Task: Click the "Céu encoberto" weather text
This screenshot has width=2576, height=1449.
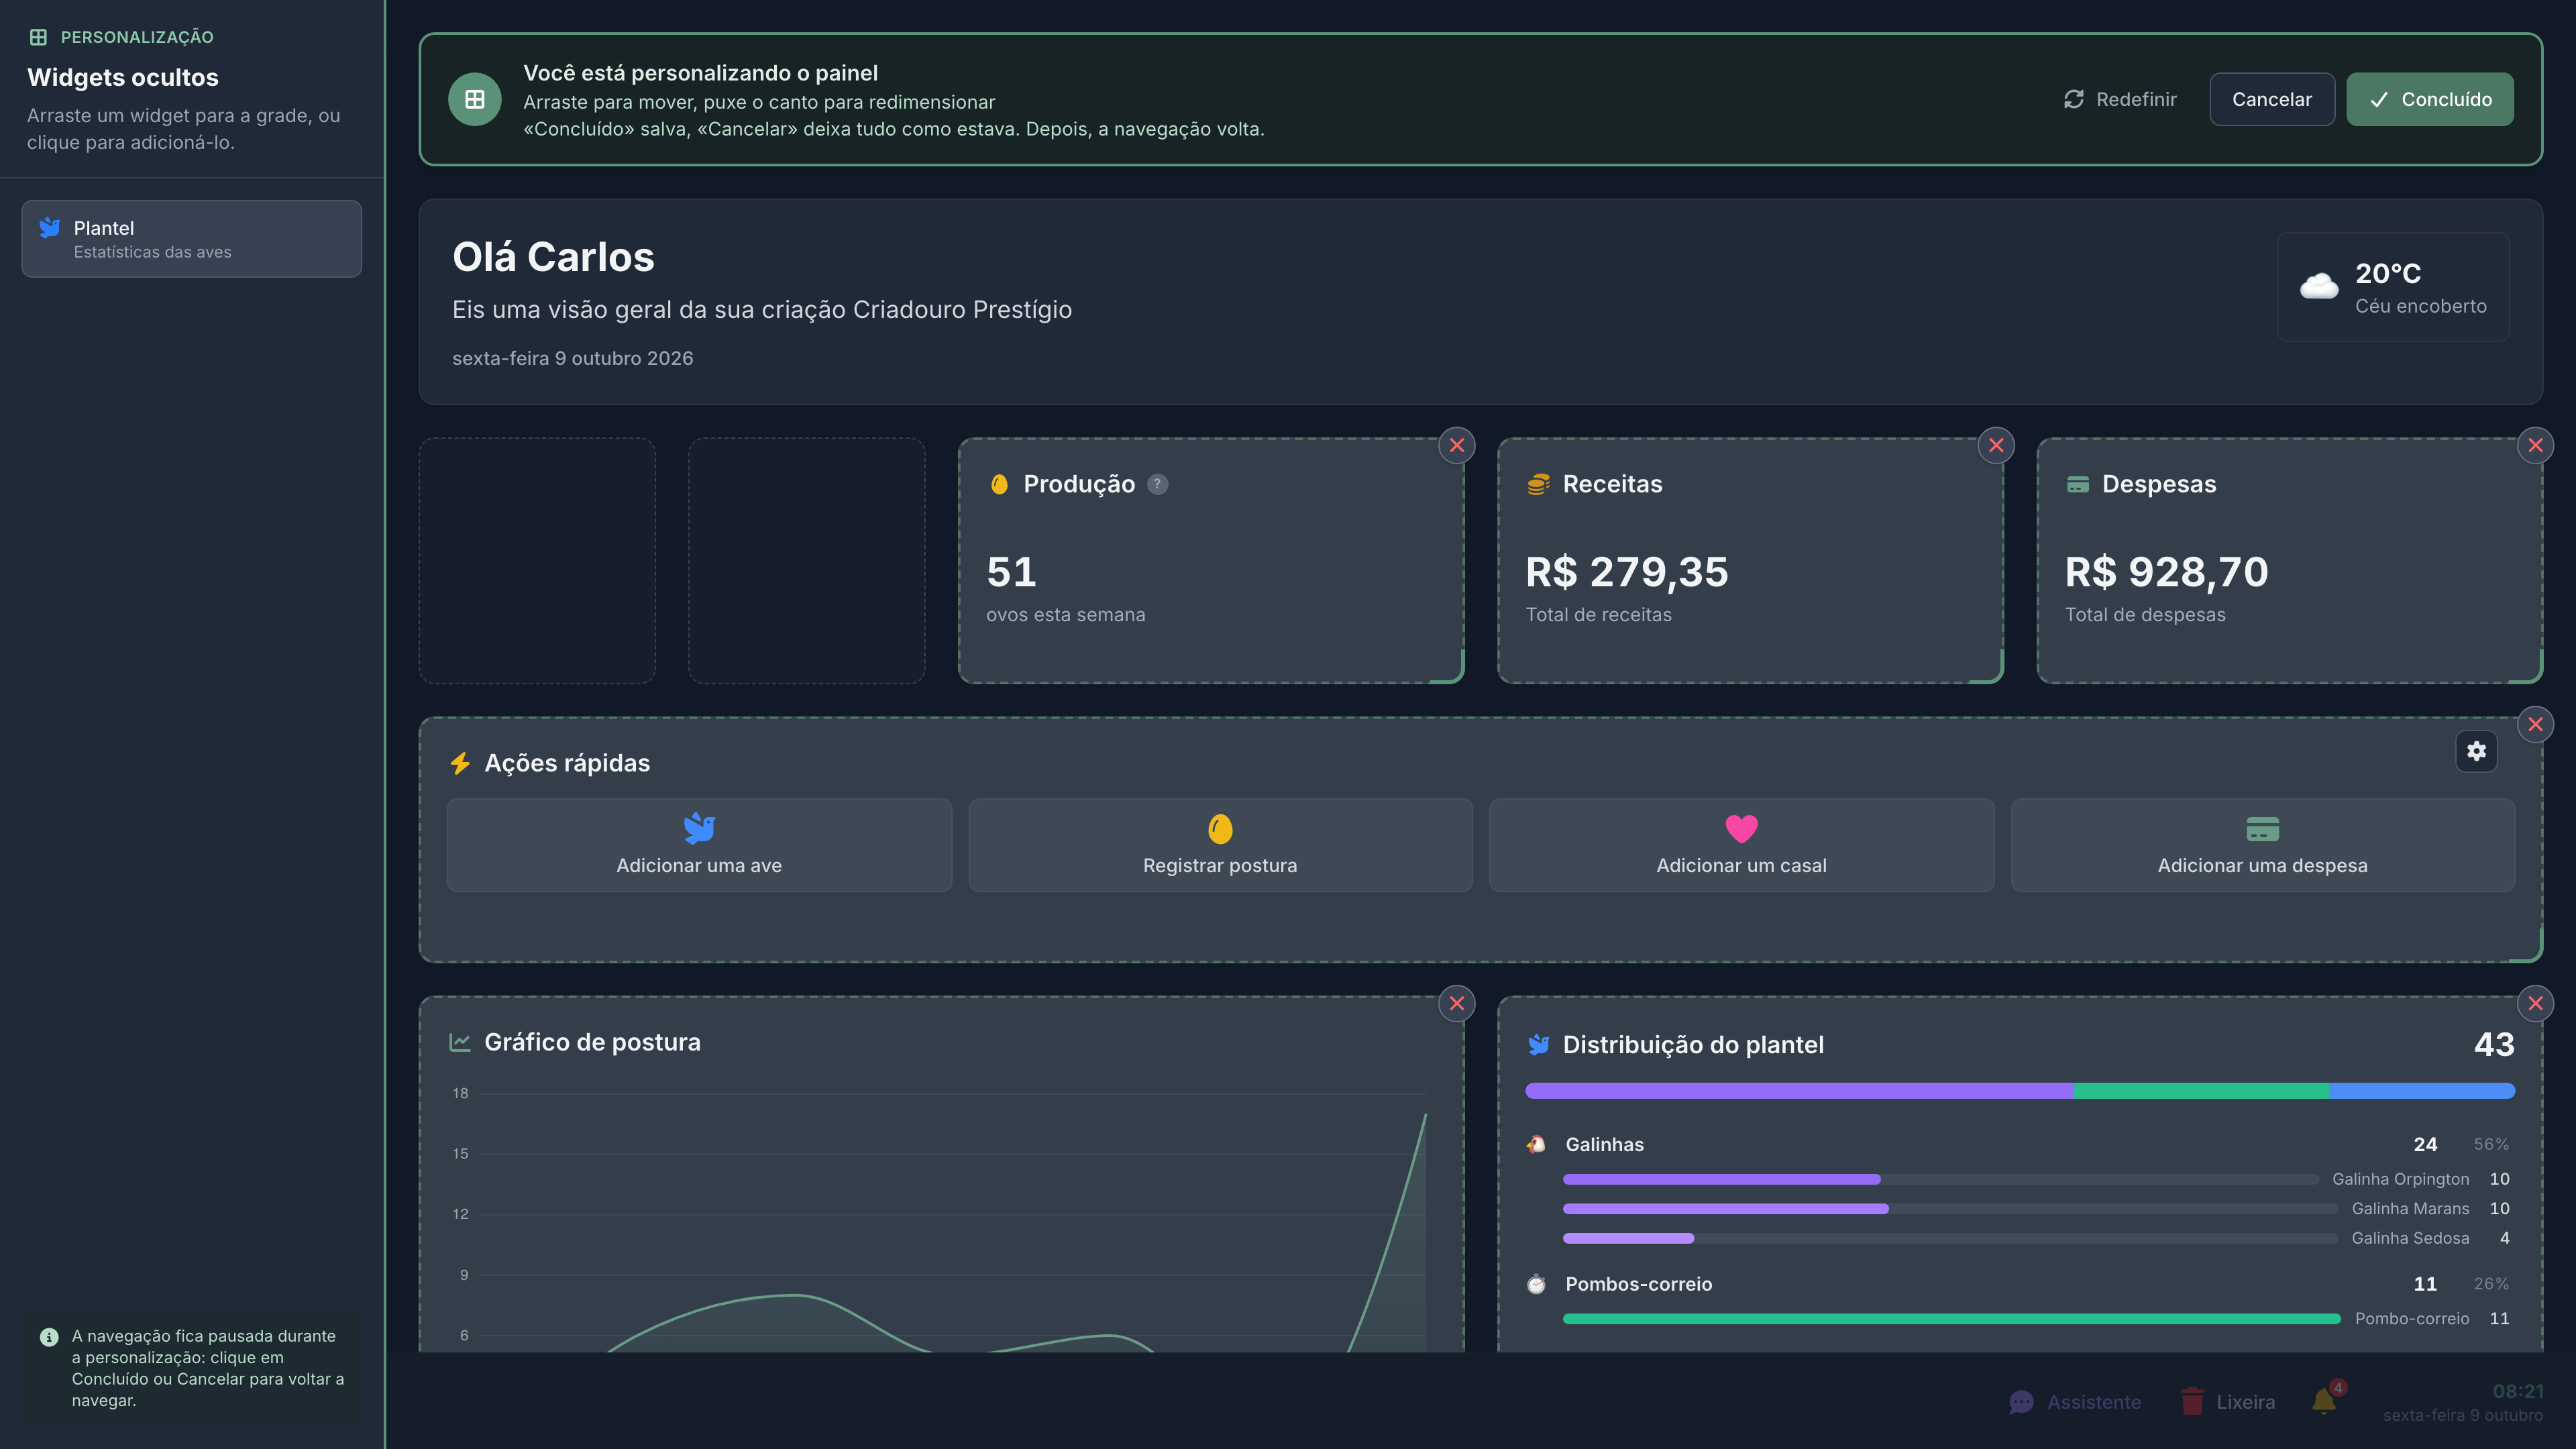Action: (x=2420, y=306)
